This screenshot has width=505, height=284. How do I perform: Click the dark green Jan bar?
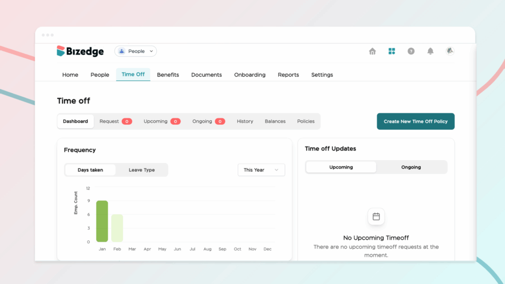[x=102, y=221]
